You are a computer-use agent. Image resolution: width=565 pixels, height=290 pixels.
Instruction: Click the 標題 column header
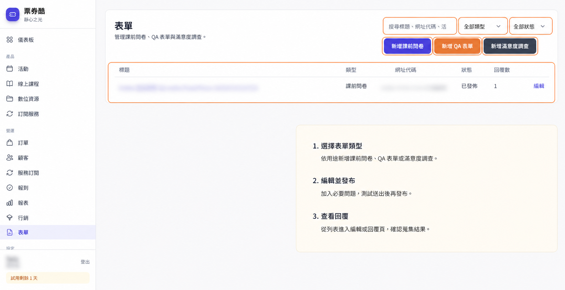[124, 70]
